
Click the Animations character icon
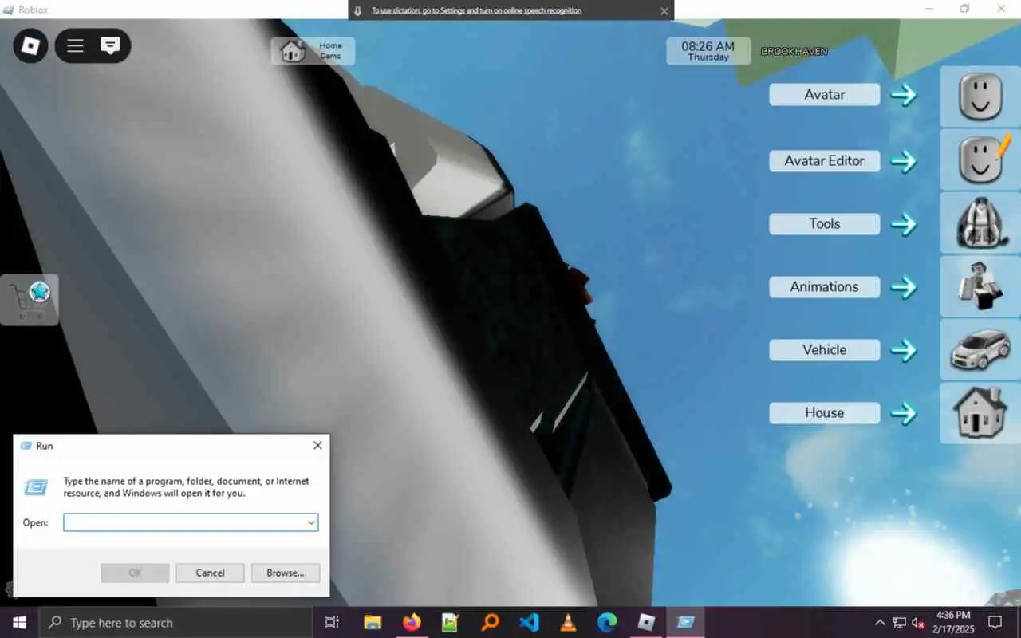(x=980, y=286)
